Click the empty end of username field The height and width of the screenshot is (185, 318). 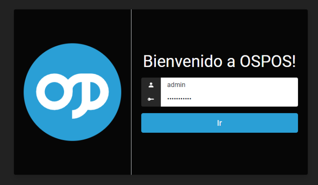pyautogui.click(x=244, y=85)
